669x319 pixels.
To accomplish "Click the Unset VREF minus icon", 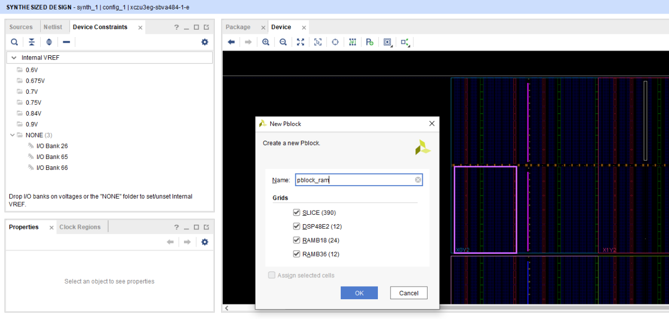I will click(66, 42).
